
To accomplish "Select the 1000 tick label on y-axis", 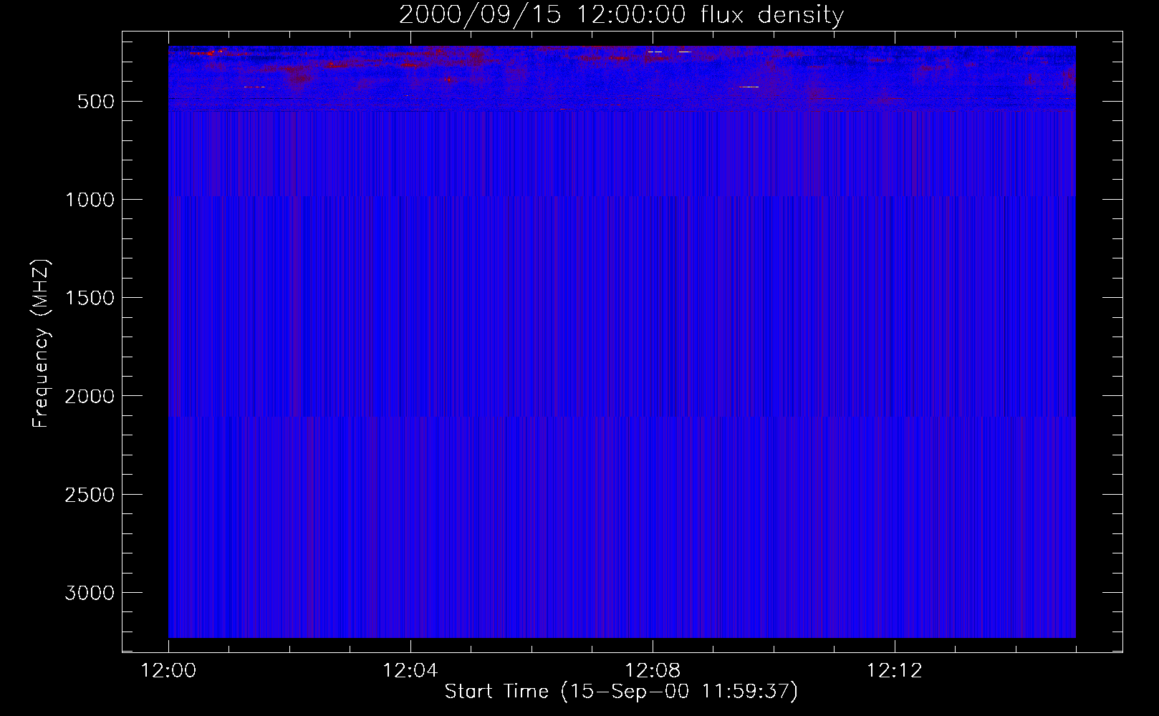I will coord(90,200).
